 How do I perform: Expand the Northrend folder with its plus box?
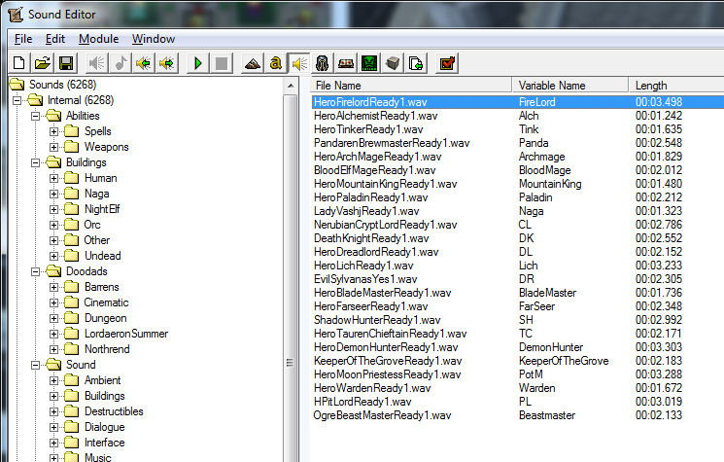click(54, 349)
